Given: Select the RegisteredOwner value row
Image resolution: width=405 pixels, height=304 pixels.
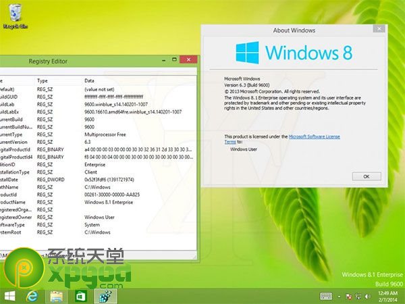Looking at the screenshot, I should tap(98, 217).
